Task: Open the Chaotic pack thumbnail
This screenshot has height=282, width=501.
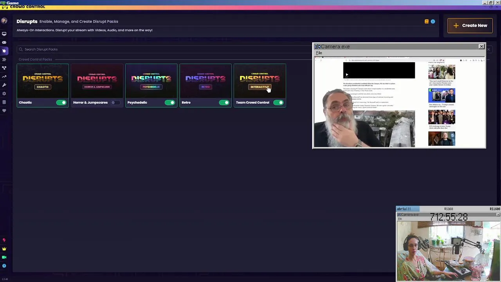Action: (x=43, y=81)
